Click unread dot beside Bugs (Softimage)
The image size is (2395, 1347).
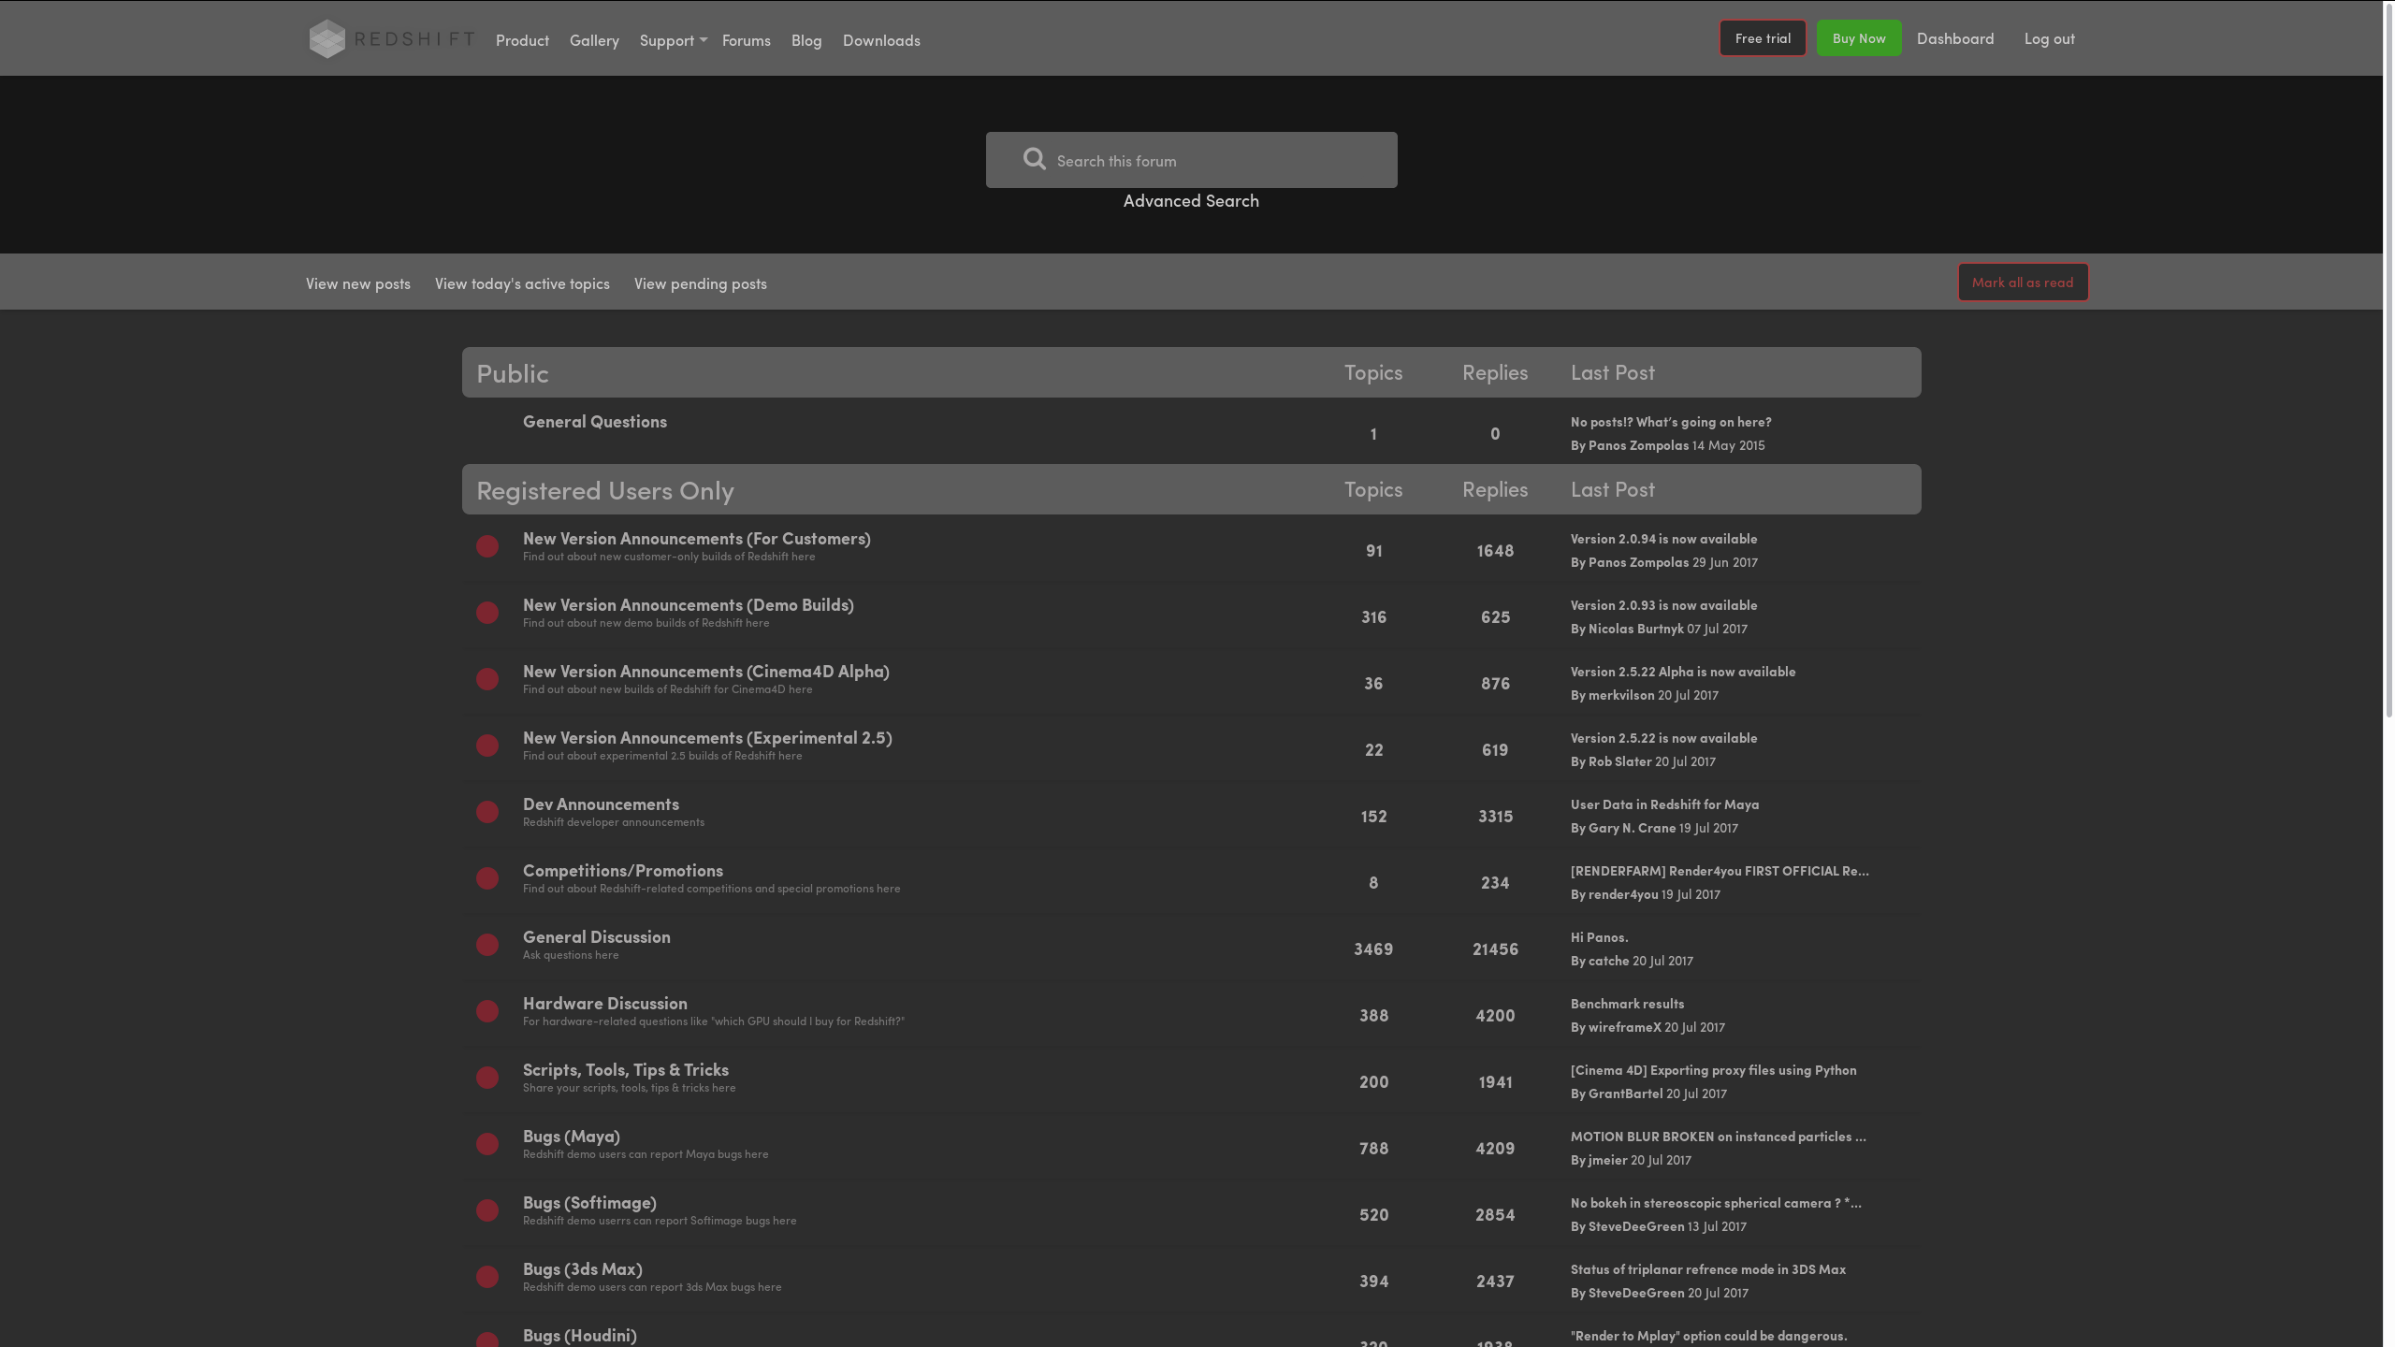click(487, 1210)
